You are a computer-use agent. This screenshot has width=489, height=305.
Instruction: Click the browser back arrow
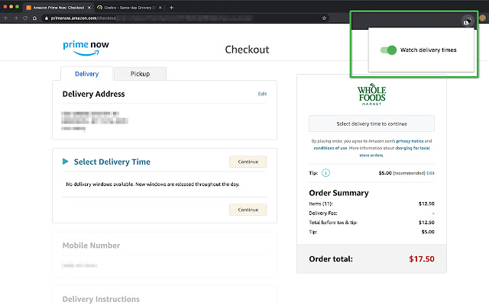tap(6, 18)
